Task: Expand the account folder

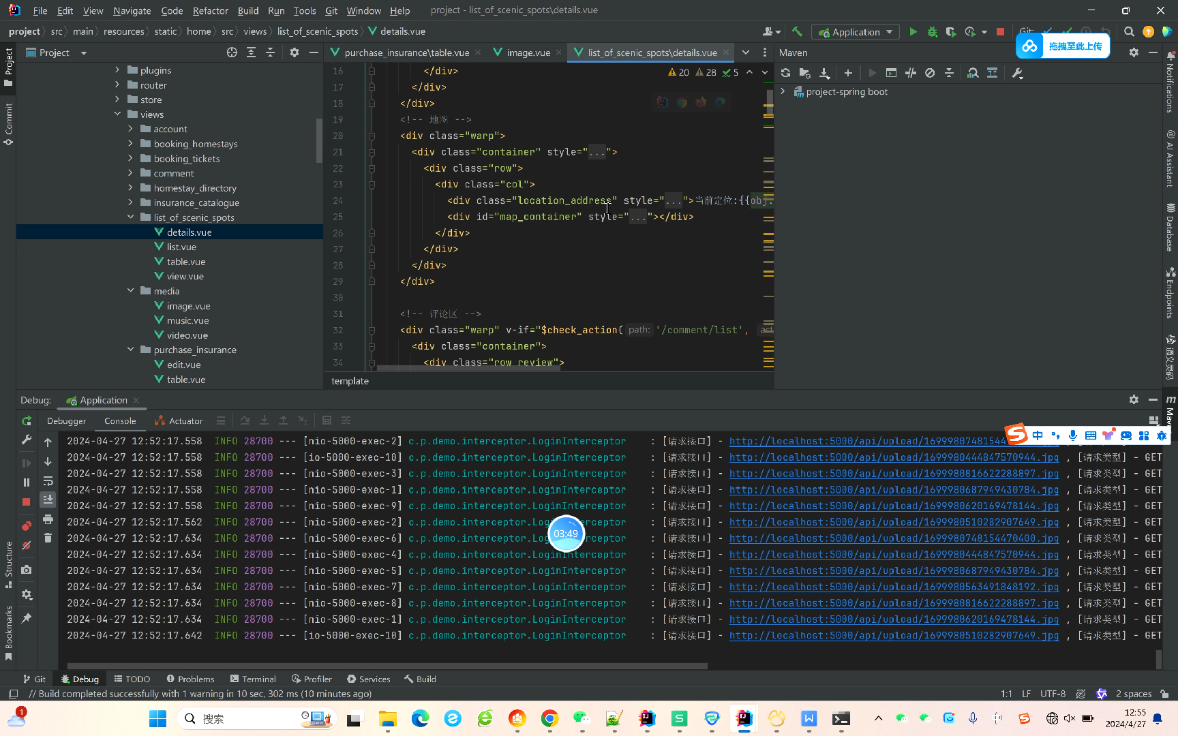Action: pyautogui.click(x=130, y=129)
